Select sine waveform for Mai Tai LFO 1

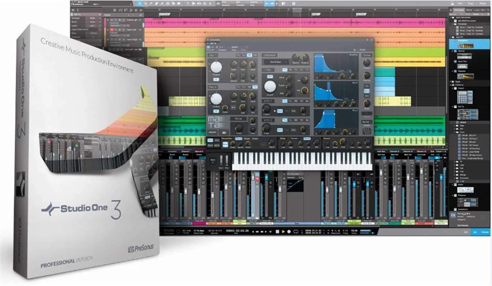[x=285, y=101]
